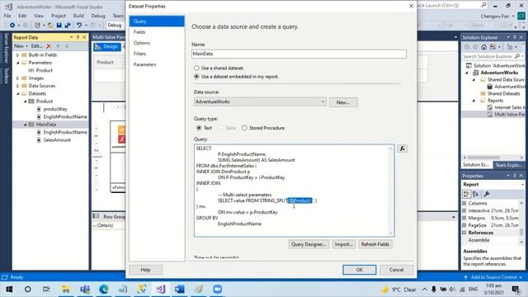Open the notification center icon

point(516,290)
